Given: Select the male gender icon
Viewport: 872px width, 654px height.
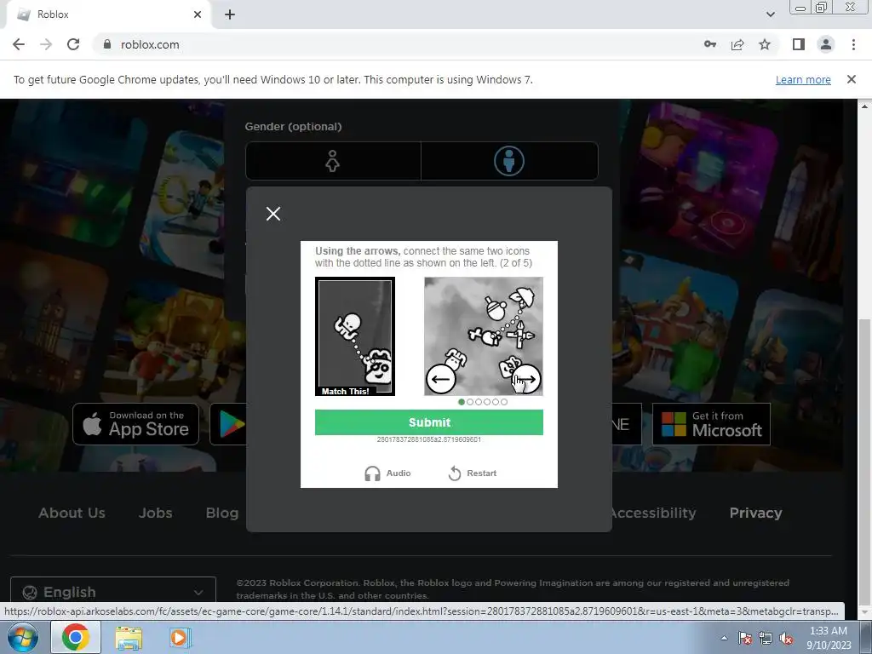Looking at the screenshot, I should point(509,161).
